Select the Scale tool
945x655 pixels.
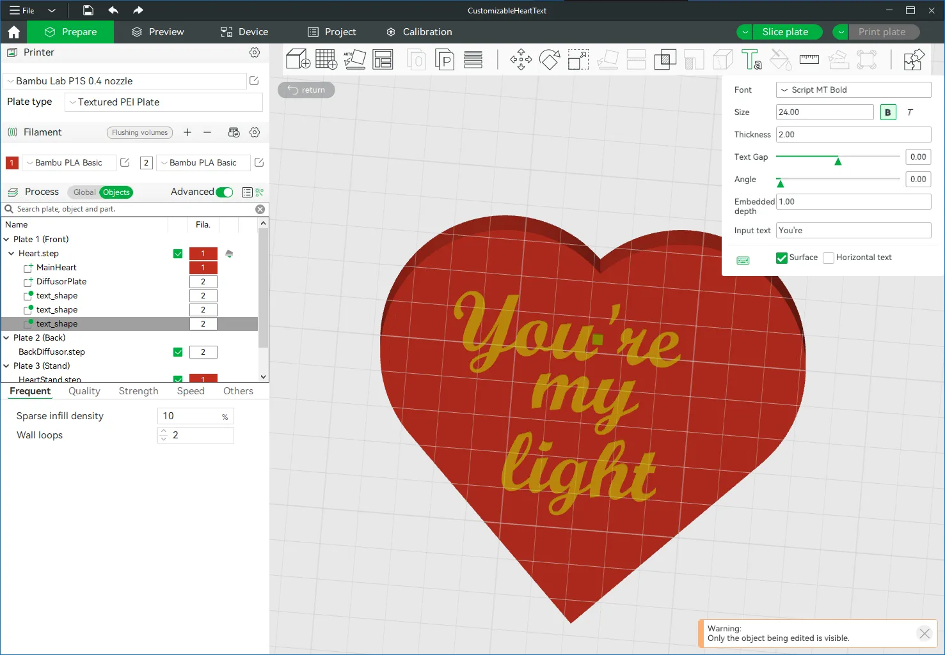coord(578,59)
